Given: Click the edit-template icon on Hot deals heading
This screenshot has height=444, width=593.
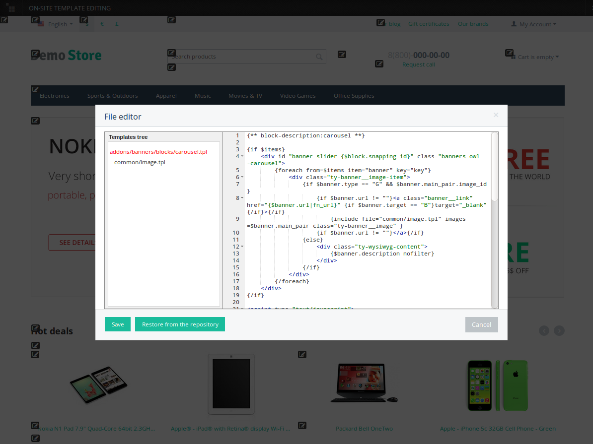Looking at the screenshot, I should tap(35, 327).
